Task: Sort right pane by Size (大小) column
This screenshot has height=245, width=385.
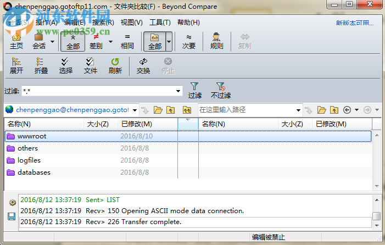Action: coord(295,124)
